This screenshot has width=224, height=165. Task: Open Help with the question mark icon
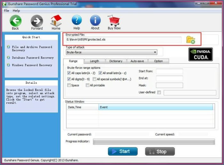click(x=77, y=20)
